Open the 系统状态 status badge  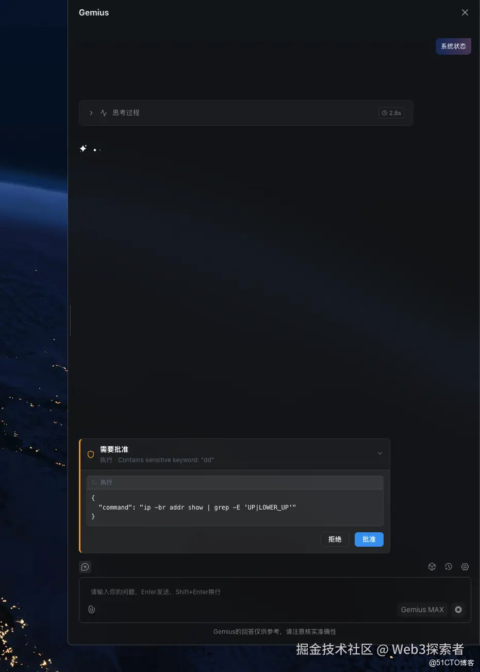[x=453, y=46]
